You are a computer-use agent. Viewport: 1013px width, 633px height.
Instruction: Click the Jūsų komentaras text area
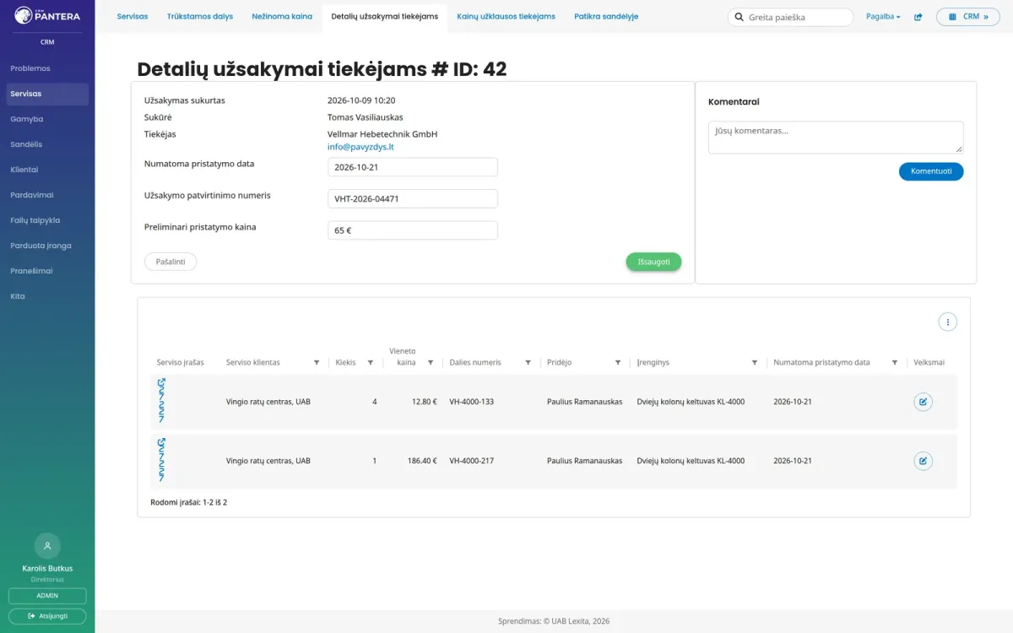[x=836, y=138]
